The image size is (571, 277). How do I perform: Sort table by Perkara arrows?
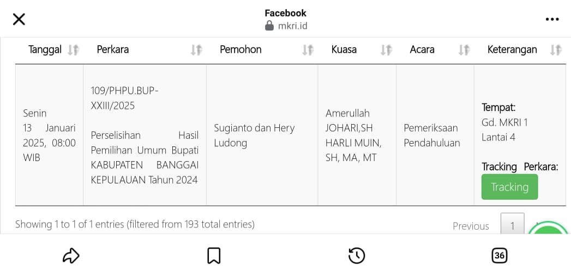197,50
